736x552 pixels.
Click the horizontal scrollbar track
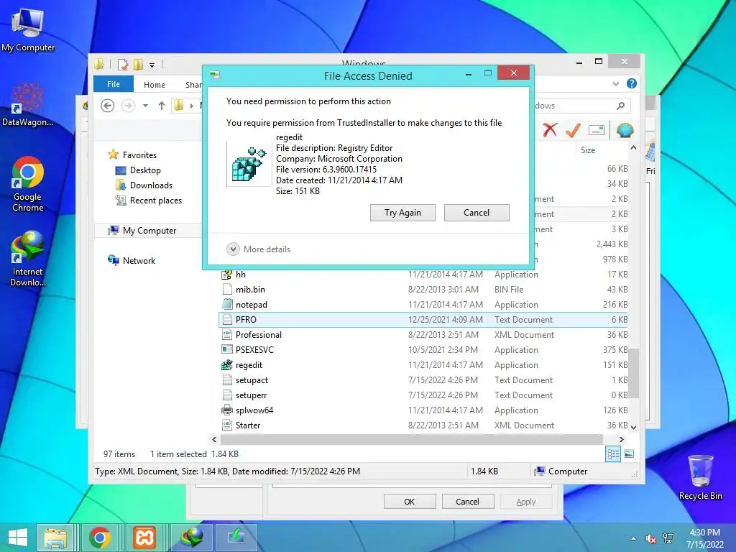(411, 439)
